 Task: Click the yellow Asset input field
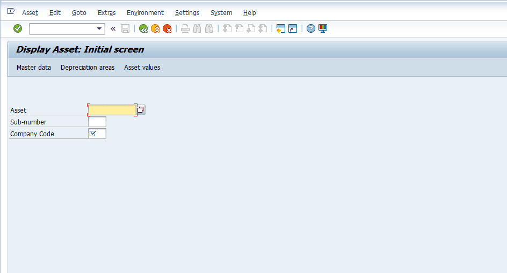click(x=112, y=110)
